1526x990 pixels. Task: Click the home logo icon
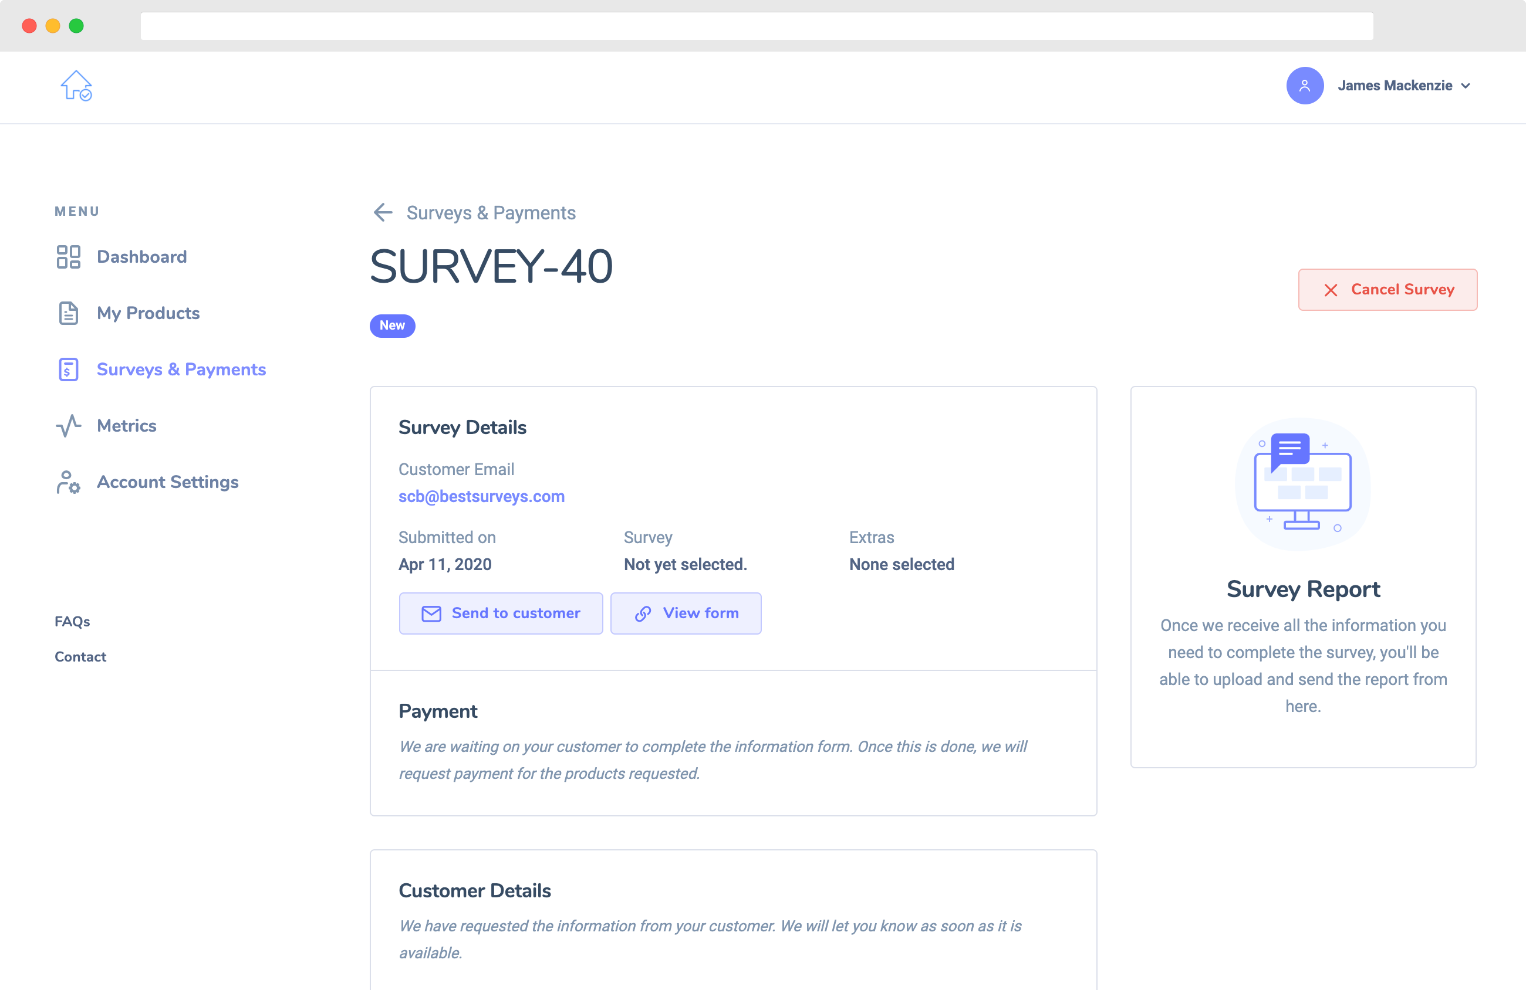[76, 86]
